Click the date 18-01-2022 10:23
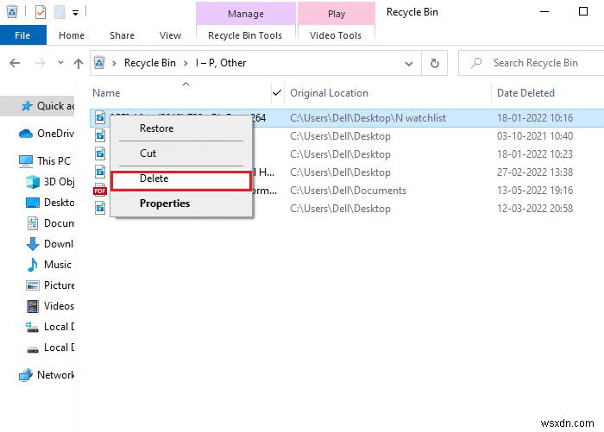 535,154
